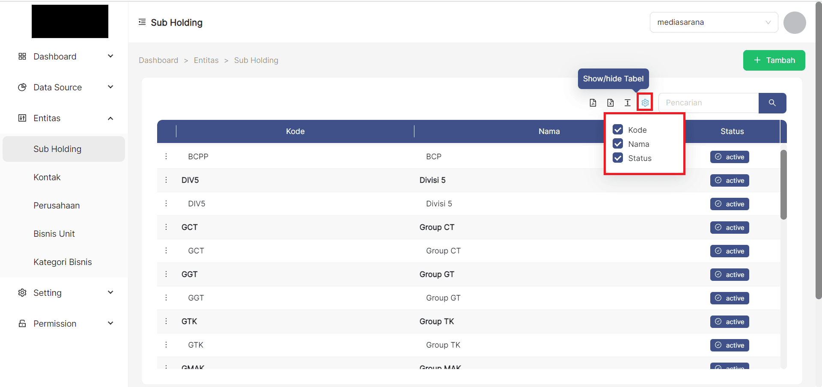Toggle the Status column checkbox
Image resolution: width=822 pixels, height=387 pixels.
click(x=618, y=158)
